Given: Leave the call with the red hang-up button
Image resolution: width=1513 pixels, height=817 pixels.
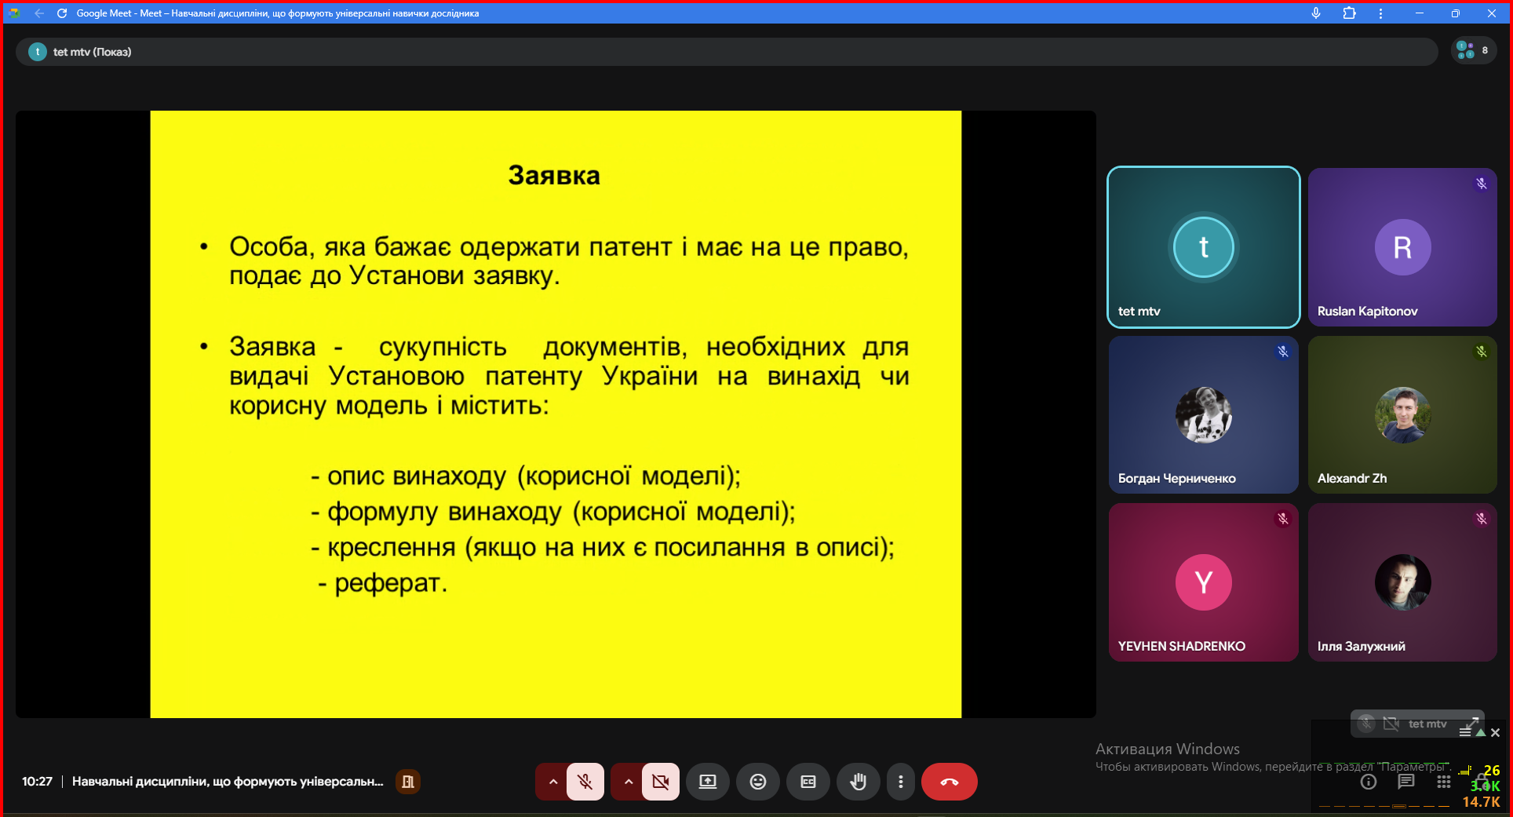Looking at the screenshot, I should 950,782.
